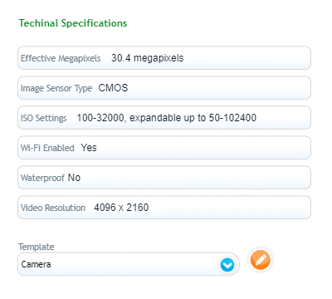Select the Camera template combo box
Image resolution: width=332 pixels, height=299 pixels.
point(129,264)
